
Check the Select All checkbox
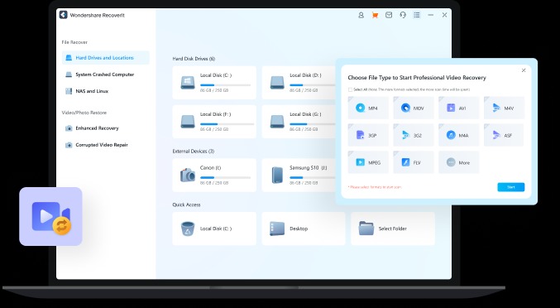[x=350, y=89]
